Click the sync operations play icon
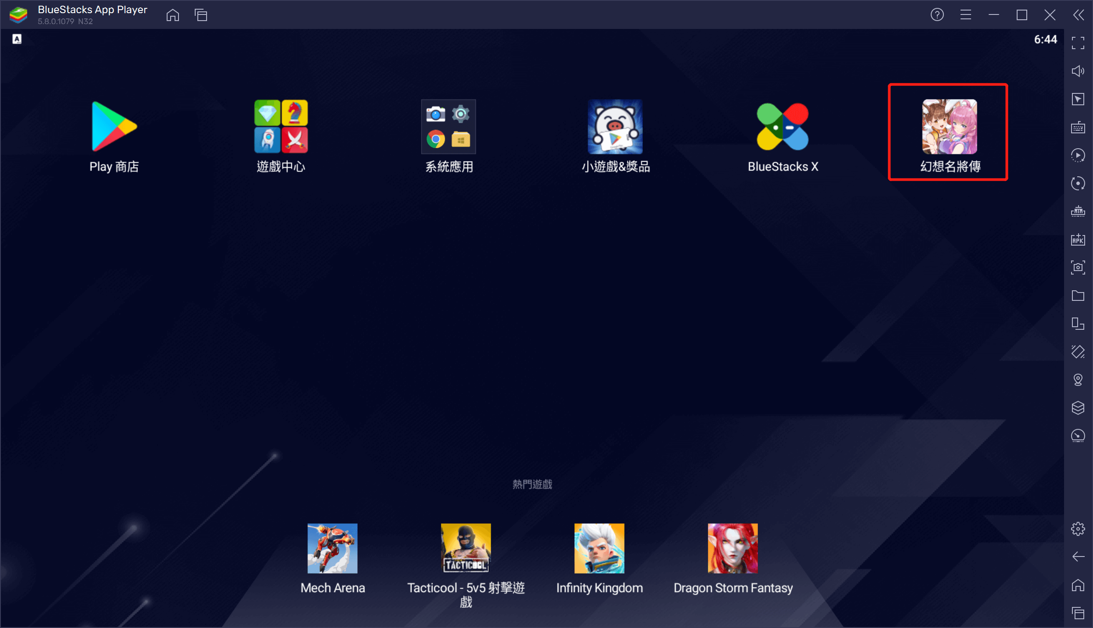 [1078, 155]
